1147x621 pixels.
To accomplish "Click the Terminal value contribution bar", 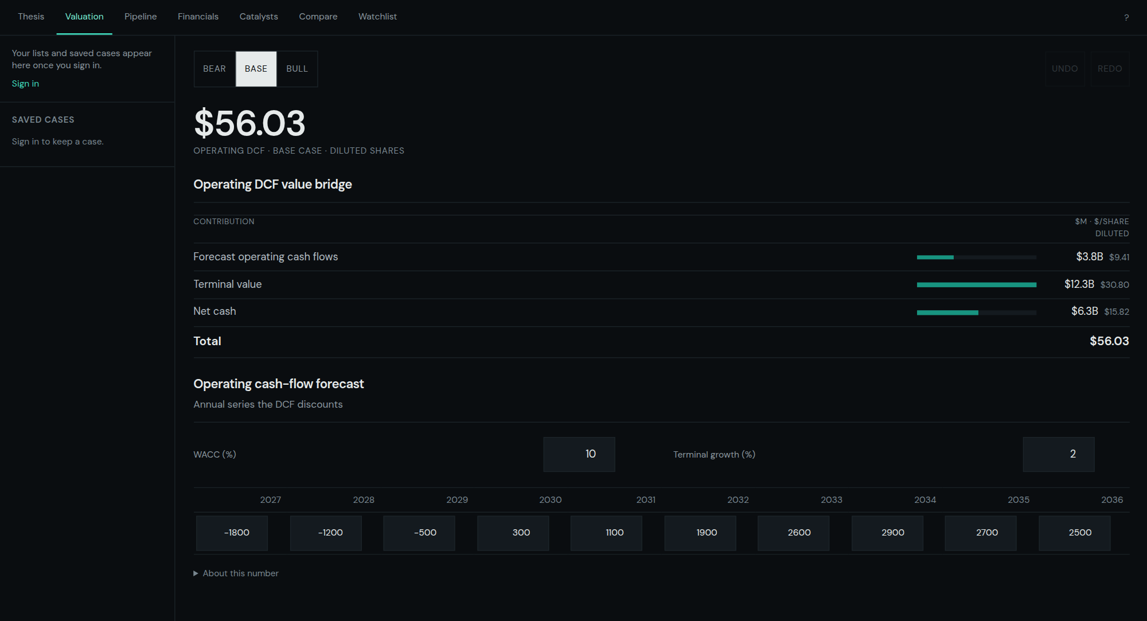I will (x=977, y=285).
